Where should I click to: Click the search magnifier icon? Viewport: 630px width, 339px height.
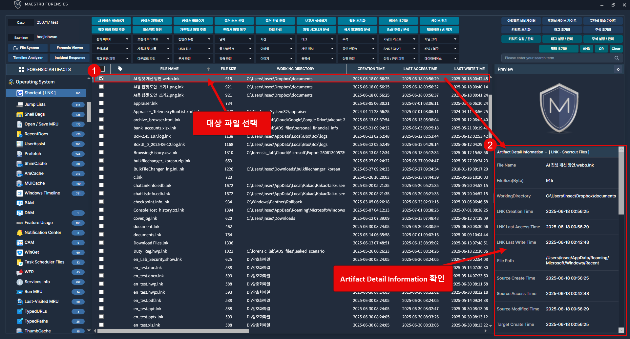tap(617, 58)
